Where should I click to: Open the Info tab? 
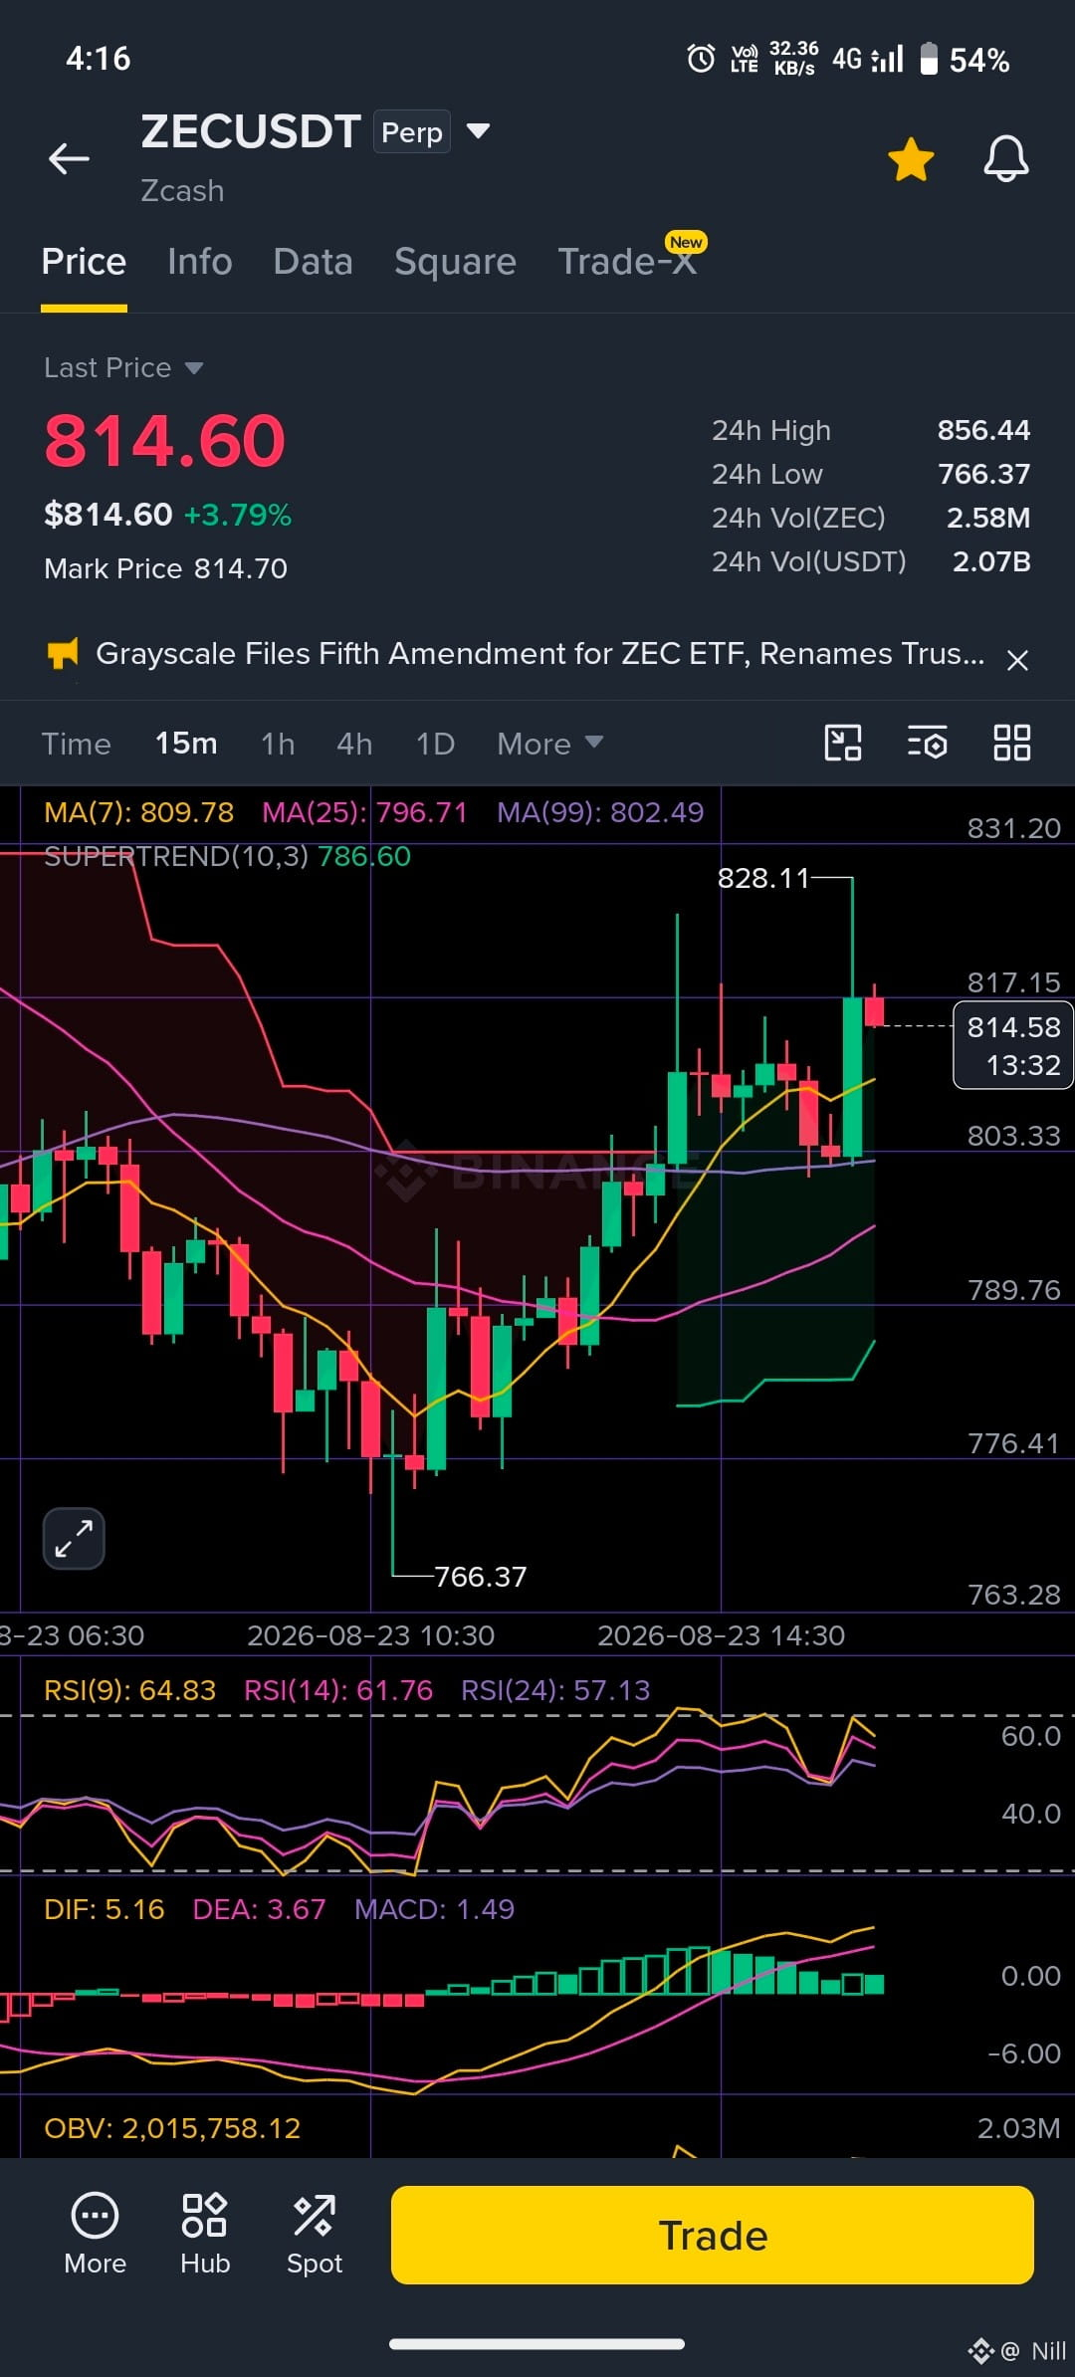[x=199, y=262]
